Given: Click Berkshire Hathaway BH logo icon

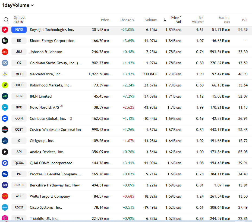Looking at the screenshot, I should pyautogui.click(x=5, y=185).
